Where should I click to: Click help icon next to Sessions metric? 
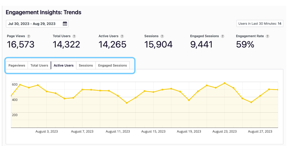click(x=162, y=36)
